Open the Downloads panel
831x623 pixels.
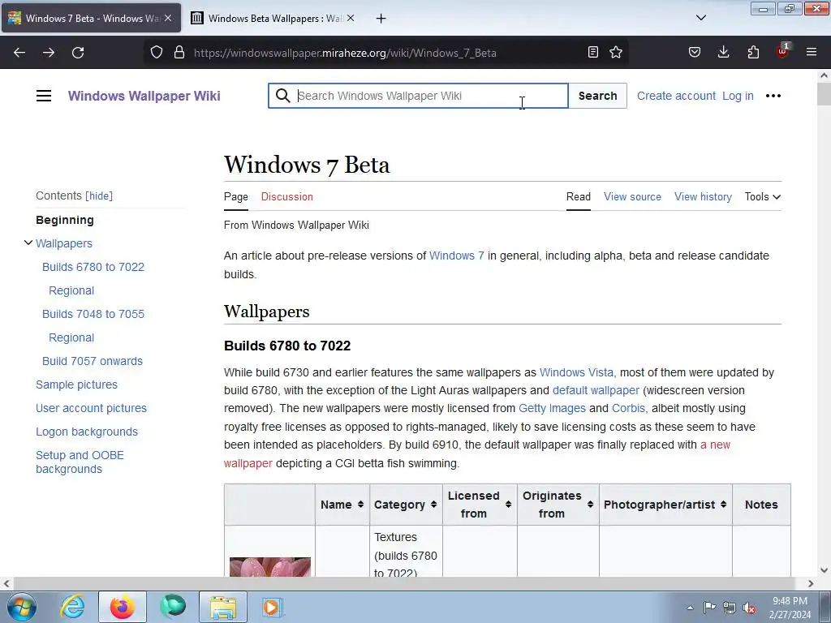(x=723, y=53)
